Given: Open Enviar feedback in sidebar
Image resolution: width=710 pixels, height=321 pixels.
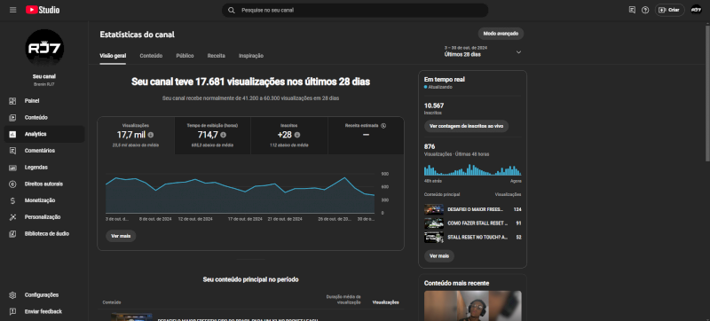Looking at the screenshot, I should pyautogui.click(x=44, y=311).
